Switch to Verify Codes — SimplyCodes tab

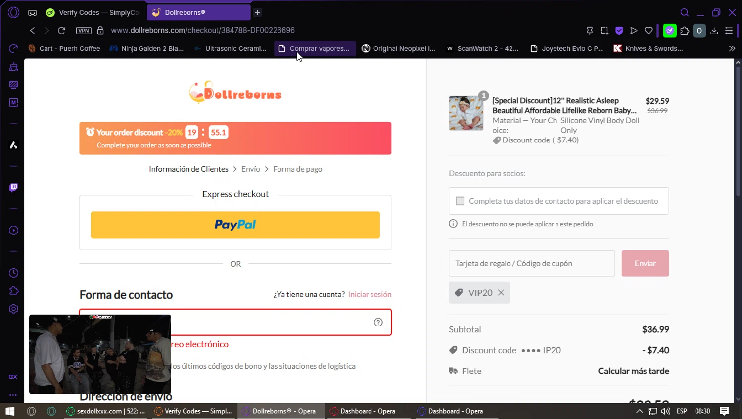tap(93, 12)
